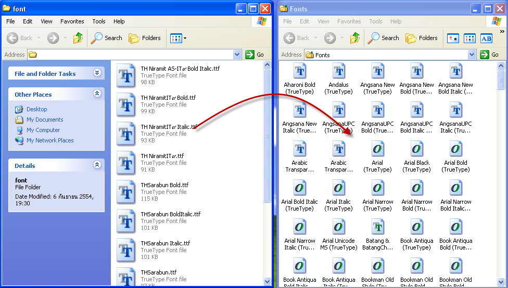Select Angsana New Bold Italic font
Viewport: 508px width, 288px height.
(x=455, y=78)
